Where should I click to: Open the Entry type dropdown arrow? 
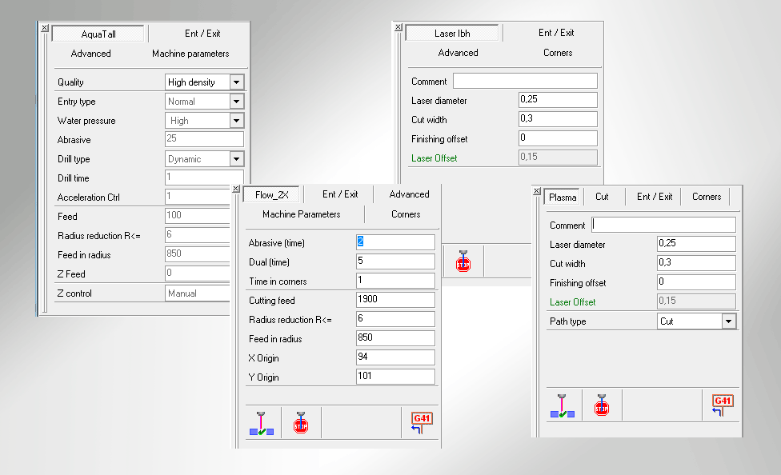237,102
